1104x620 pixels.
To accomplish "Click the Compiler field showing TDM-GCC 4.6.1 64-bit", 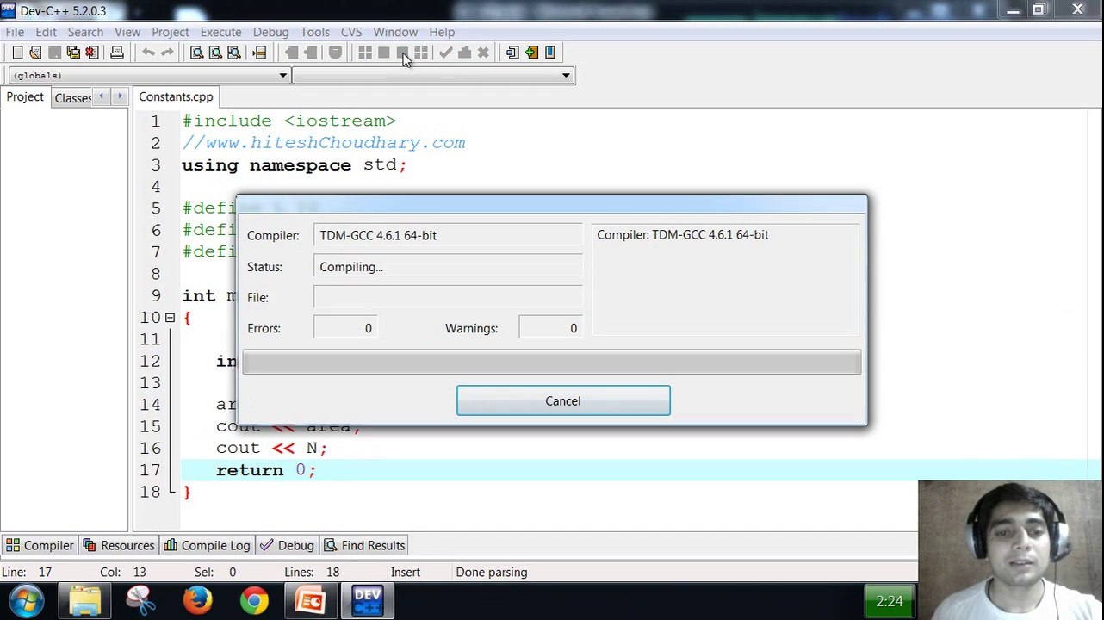I will (448, 235).
